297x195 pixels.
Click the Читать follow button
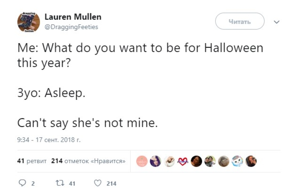pos(239,22)
